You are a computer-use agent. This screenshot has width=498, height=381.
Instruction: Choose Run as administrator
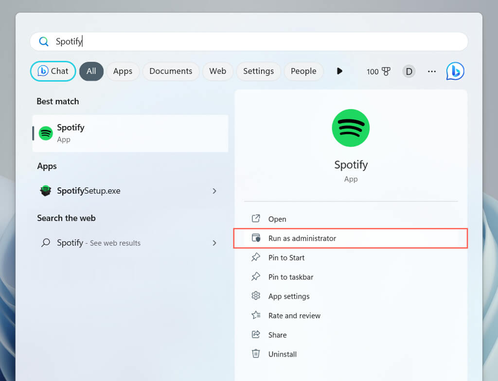click(351, 238)
